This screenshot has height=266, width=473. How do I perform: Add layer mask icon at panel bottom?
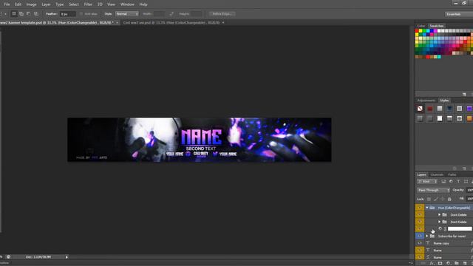point(440,263)
